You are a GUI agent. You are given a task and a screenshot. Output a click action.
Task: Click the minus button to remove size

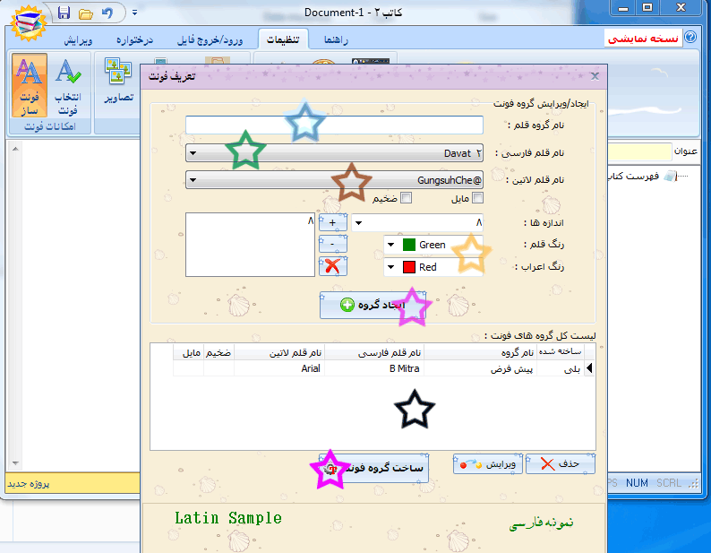333,244
